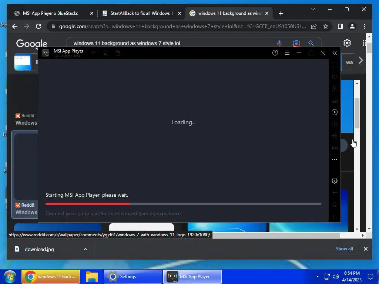Viewport: 379px width, 284px height.
Task: Click the volume speaker icon in MSI sidebar
Action: click(335, 77)
